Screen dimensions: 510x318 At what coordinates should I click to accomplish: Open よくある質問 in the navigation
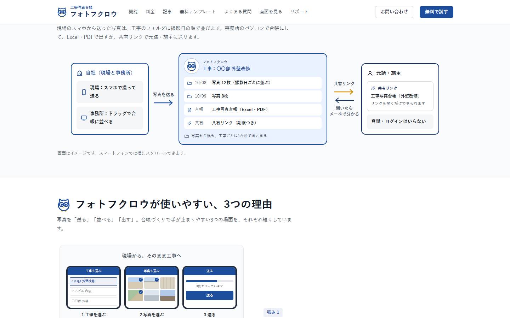click(x=238, y=12)
